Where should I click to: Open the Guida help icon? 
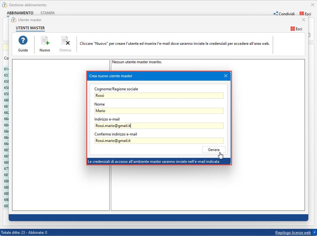click(23, 40)
